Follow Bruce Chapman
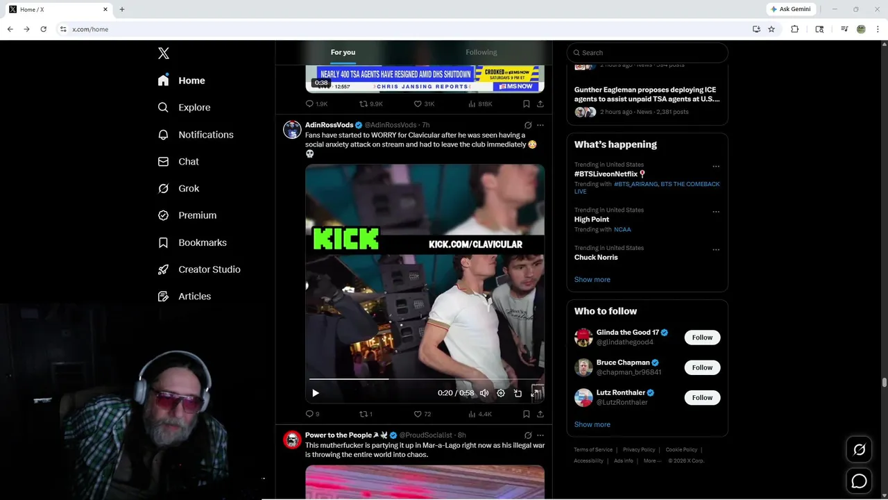The width and height of the screenshot is (888, 500). tap(702, 367)
